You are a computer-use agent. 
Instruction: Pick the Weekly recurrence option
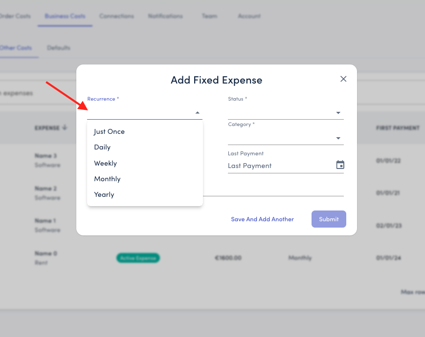pyautogui.click(x=105, y=163)
